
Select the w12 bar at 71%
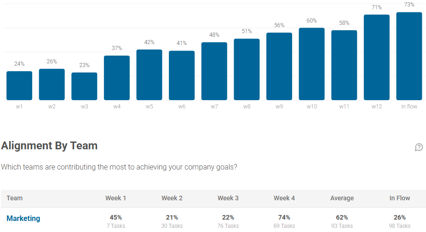click(x=376, y=57)
